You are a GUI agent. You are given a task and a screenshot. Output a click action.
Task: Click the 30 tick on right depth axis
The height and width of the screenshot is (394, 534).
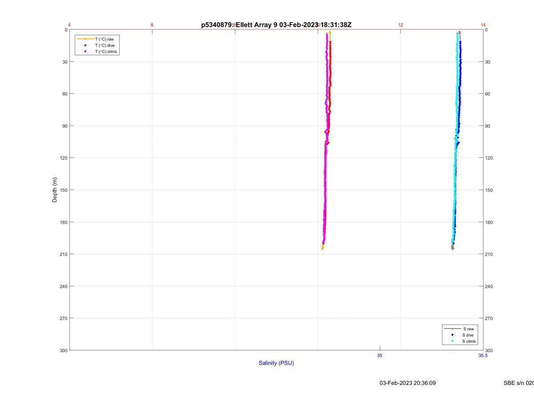(488, 62)
